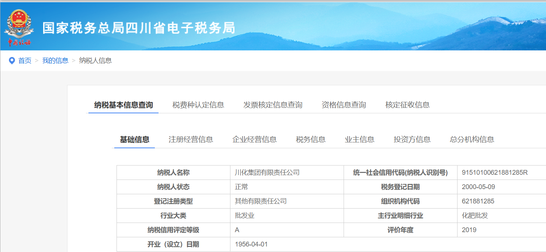The width and height of the screenshot is (546, 252).
Task: Click 行业大类 label cell
Action: point(173,216)
